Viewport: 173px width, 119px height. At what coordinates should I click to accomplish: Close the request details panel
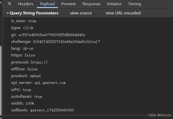tap(9, 4)
